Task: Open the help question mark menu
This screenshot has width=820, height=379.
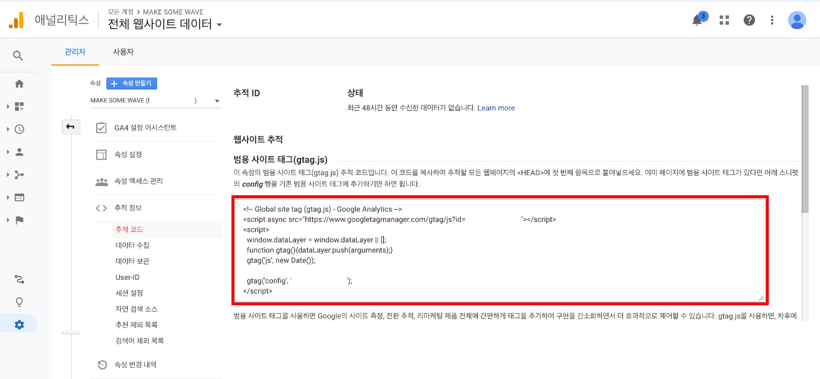Action: (x=749, y=20)
